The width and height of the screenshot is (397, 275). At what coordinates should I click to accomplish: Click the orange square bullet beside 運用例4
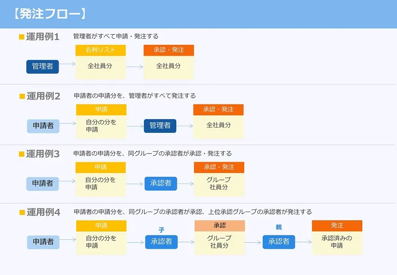click(x=21, y=212)
